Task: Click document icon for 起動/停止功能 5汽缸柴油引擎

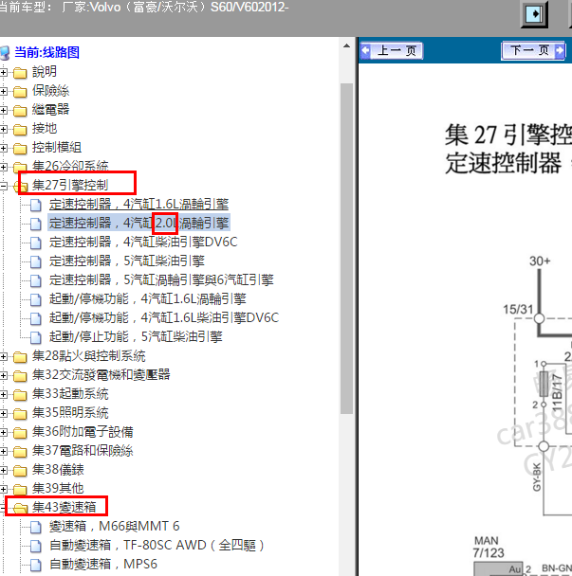Action: 36,337
